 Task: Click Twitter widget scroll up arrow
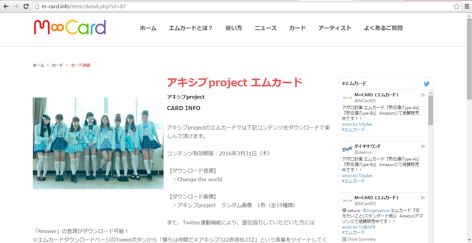coord(431,93)
